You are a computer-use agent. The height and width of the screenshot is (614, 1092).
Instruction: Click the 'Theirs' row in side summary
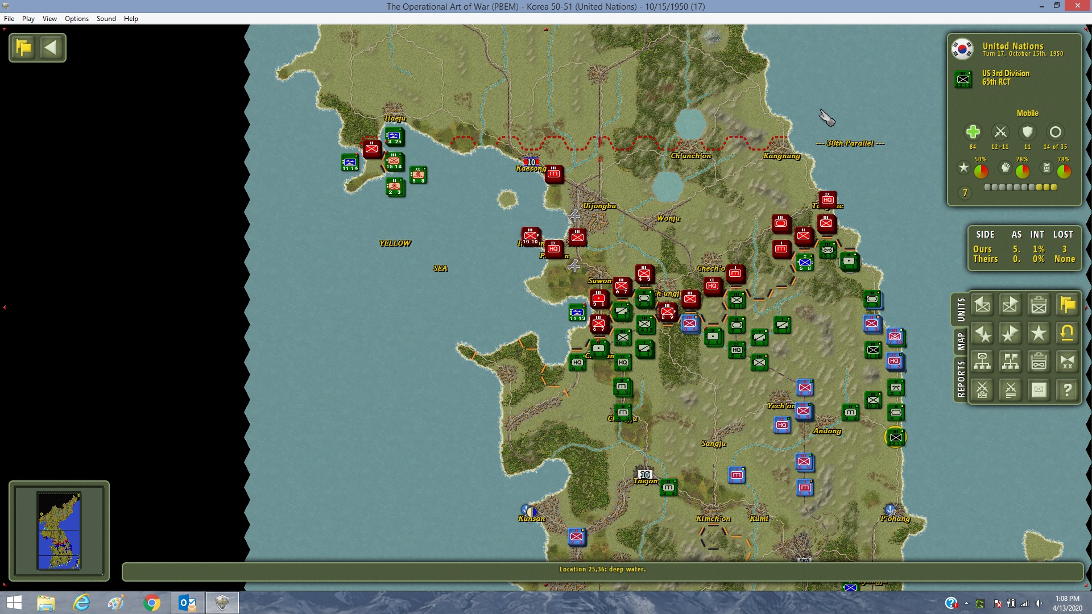1024,259
